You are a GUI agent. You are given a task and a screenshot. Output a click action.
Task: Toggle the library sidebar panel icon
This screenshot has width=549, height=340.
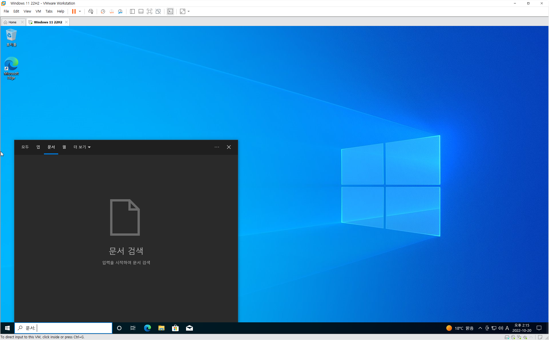point(132,11)
